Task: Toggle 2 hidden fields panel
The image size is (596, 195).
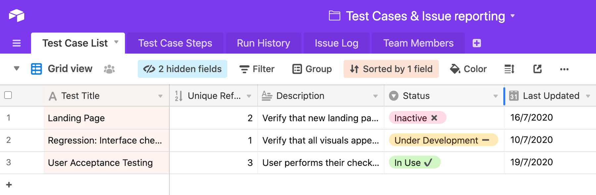Action: (x=182, y=69)
